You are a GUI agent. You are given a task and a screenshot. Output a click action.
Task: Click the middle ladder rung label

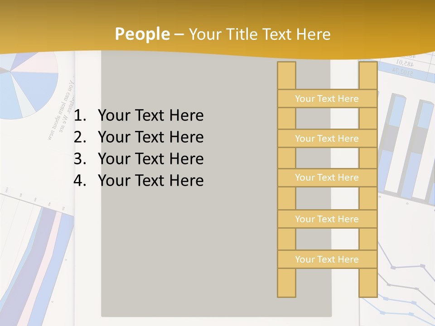point(327,178)
